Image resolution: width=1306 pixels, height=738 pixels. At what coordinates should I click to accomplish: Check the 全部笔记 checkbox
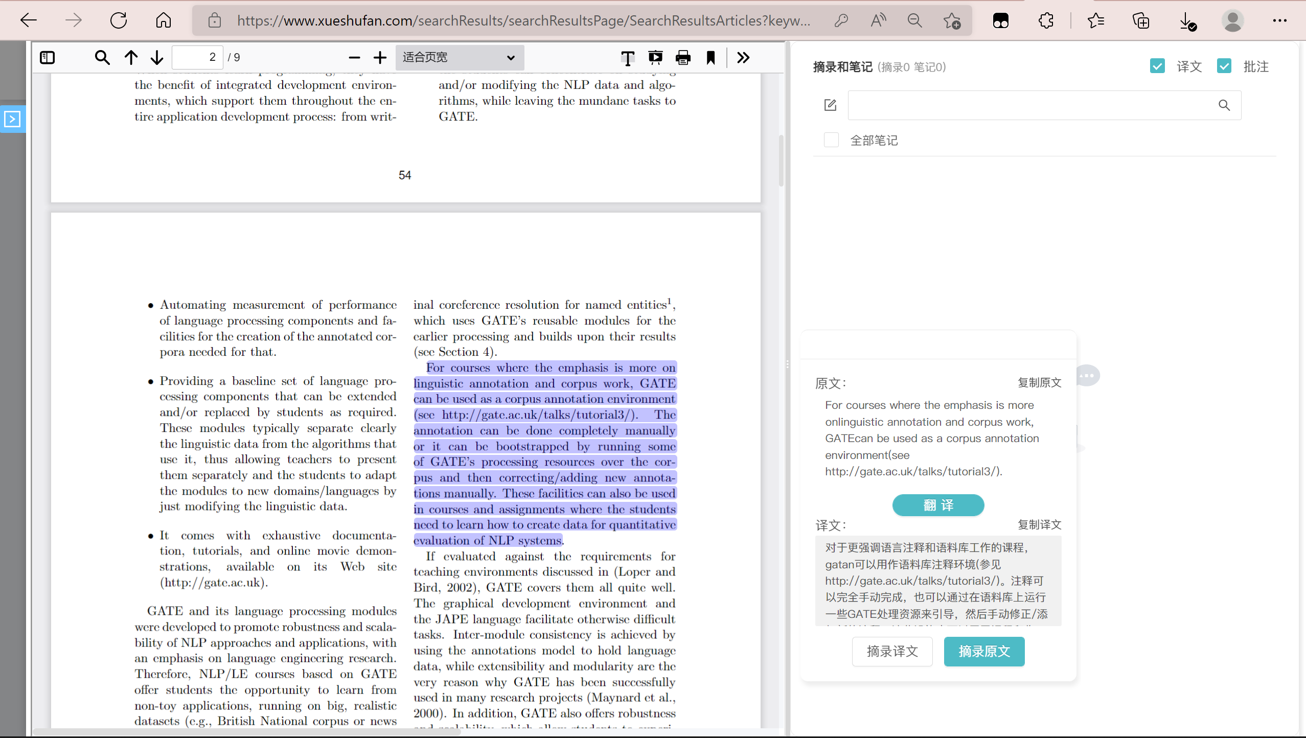point(831,140)
